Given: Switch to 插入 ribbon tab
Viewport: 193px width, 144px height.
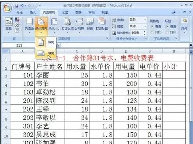Looking at the screenshot, I should coord(32,12).
